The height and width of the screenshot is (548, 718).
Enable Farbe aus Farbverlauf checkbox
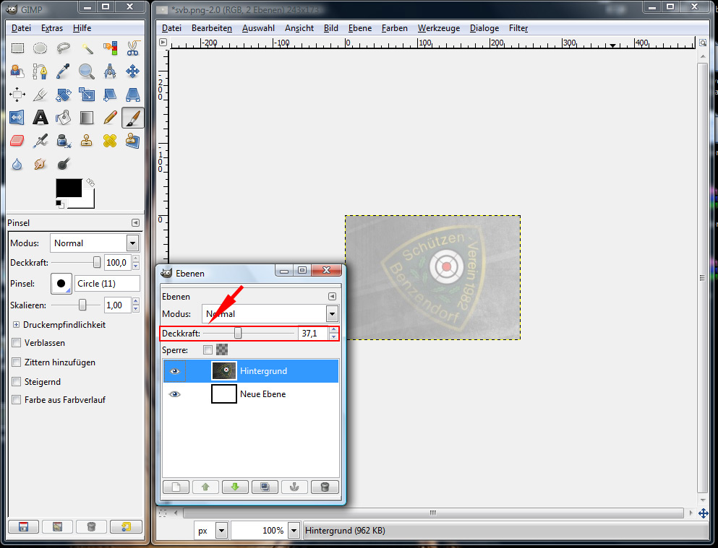click(x=17, y=400)
